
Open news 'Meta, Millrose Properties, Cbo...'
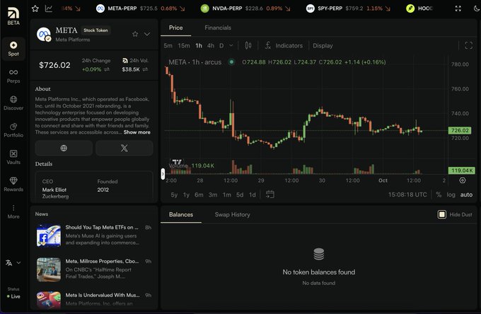[94, 269]
